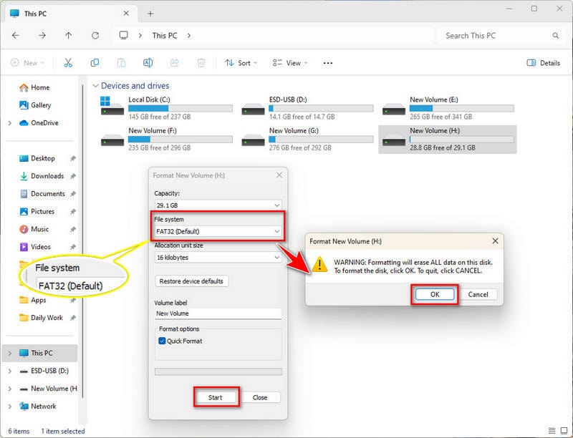Close the This PC tab
The height and width of the screenshot is (438, 573).
pyautogui.click(x=126, y=14)
